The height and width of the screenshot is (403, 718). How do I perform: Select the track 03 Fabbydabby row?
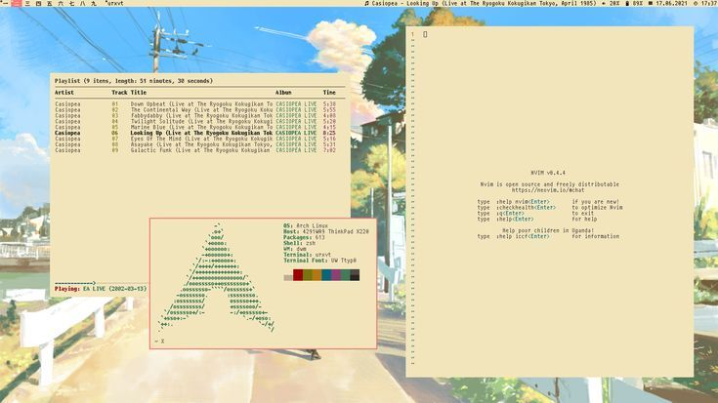[x=195, y=116]
